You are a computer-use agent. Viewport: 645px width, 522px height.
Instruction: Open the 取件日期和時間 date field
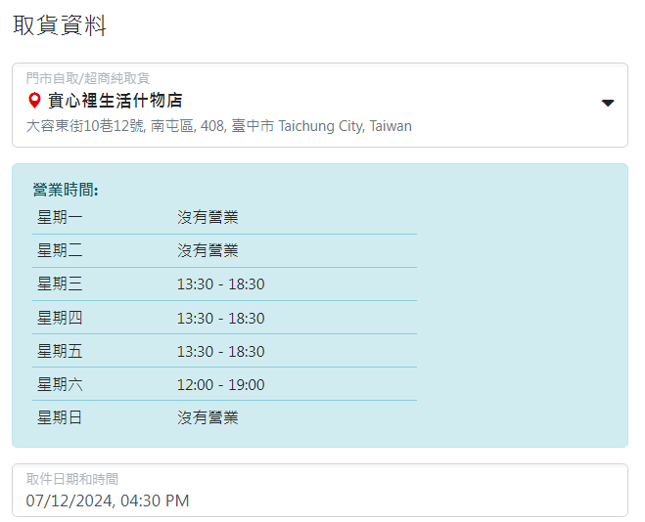click(320, 490)
